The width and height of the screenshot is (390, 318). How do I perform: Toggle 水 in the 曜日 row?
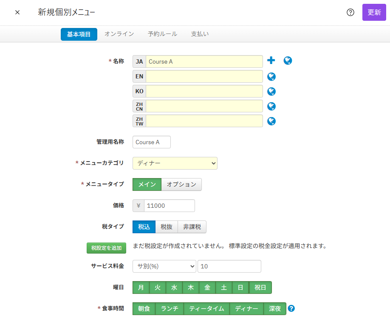click(174, 287)
